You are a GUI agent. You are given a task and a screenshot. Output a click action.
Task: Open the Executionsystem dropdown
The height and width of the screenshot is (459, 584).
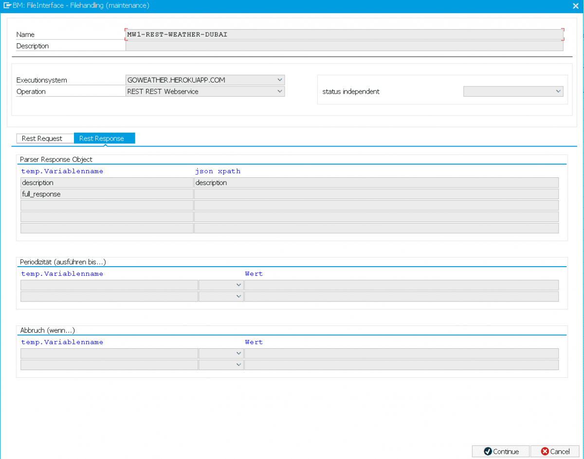[279, 80]
